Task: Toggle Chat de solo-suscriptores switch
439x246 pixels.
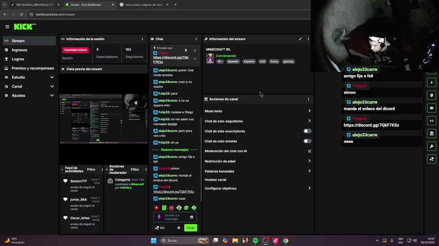Action: click(x=308, y=131)
